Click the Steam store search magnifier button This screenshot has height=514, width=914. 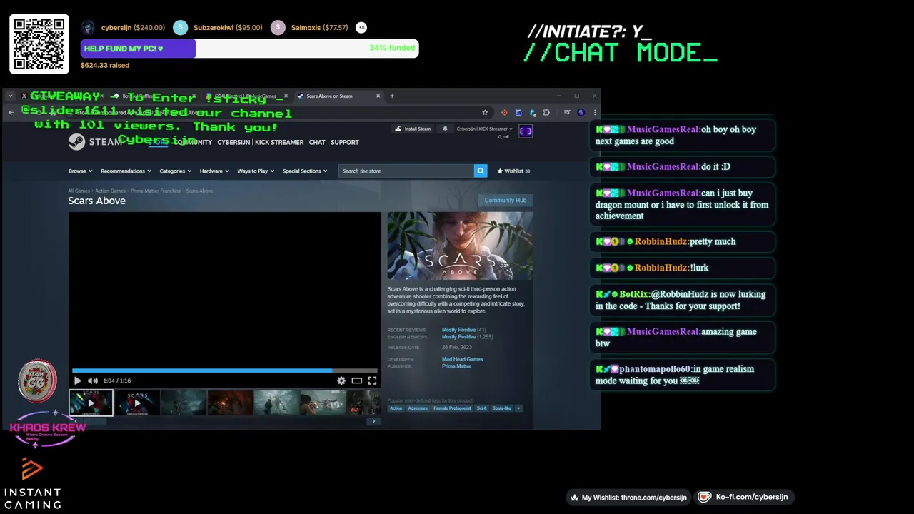[481, 171]
